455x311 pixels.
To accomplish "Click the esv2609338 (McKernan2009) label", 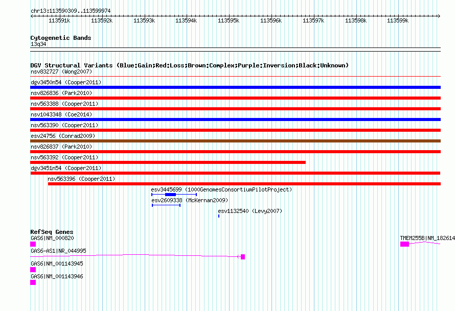I will coord(190,200).
